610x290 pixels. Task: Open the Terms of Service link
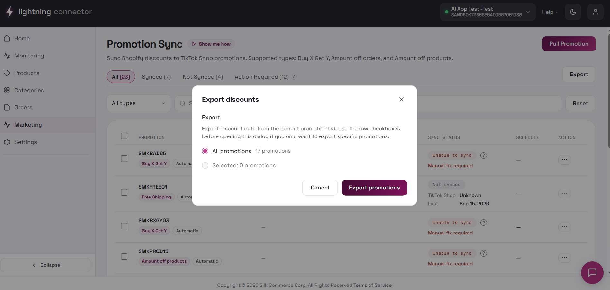point(372,285)
